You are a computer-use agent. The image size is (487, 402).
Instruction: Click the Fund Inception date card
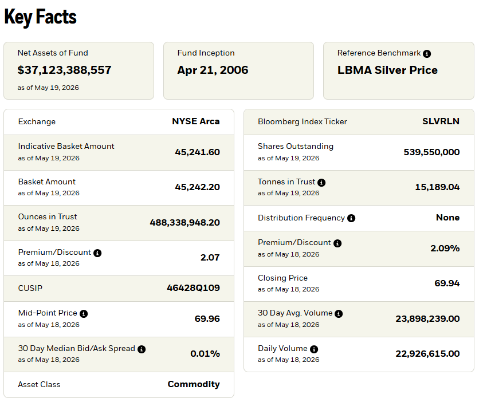(238, 71)
